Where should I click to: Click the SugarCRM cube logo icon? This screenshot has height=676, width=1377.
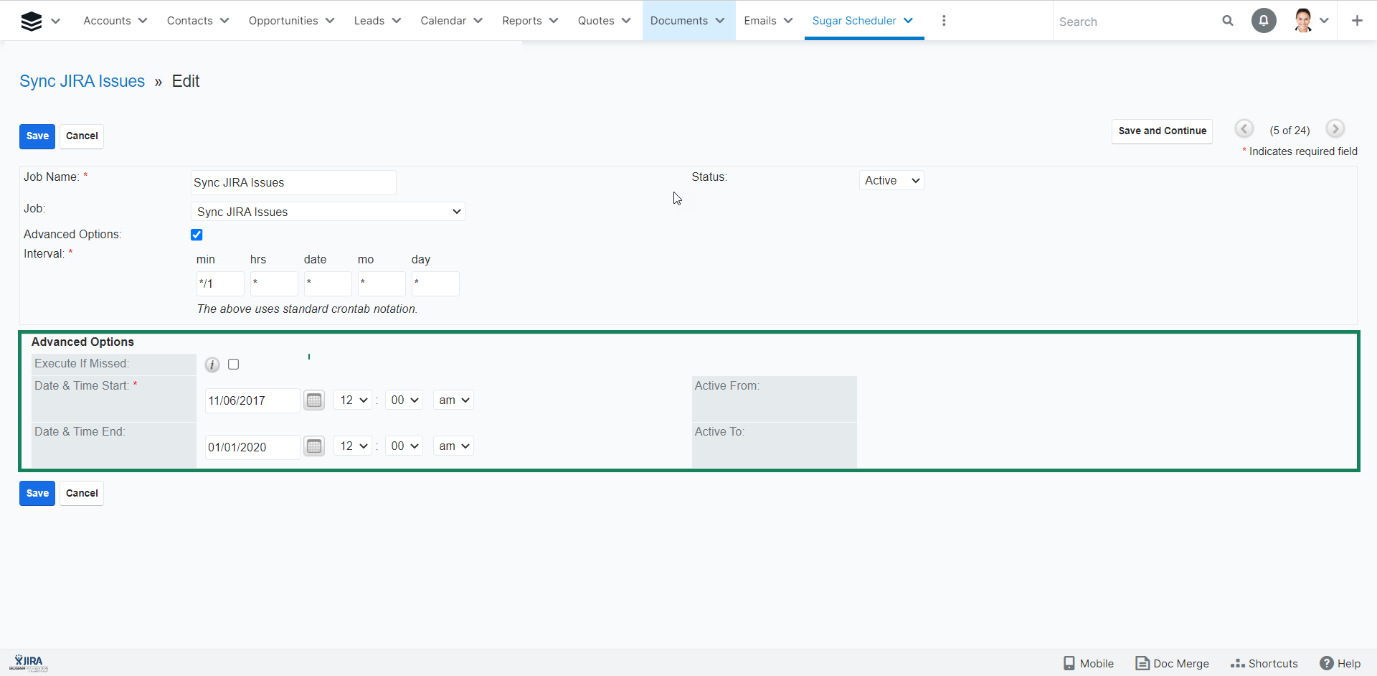[x=32, y=22]
